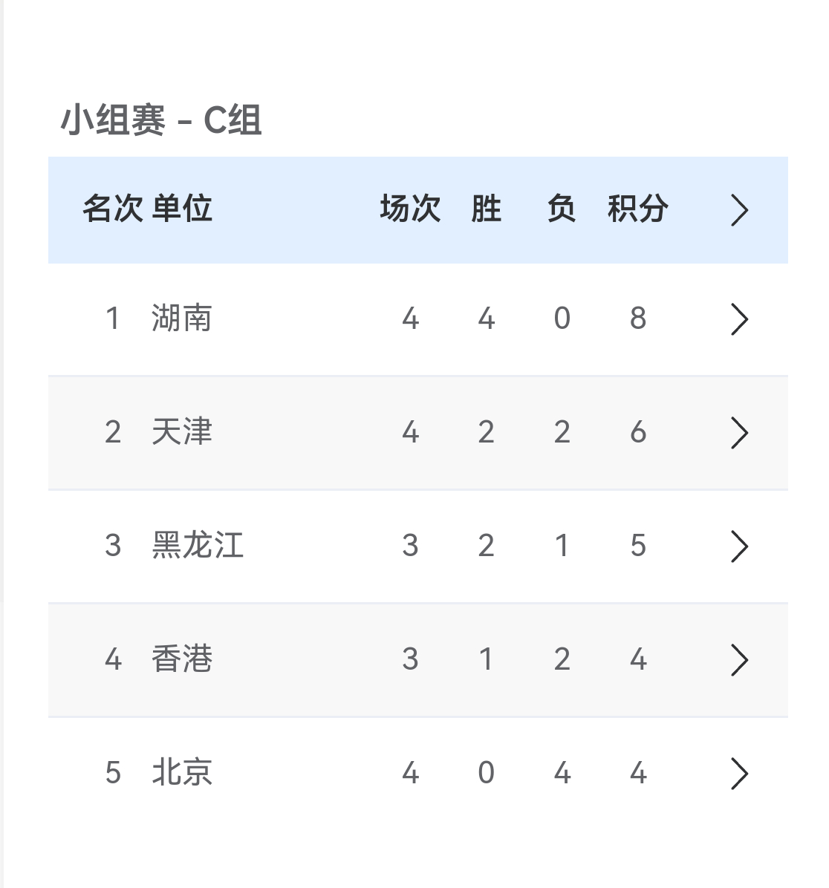Screen dimensions: 829x888
Task: Expand details for 湖南 using its chevron
Action: (x=740, y=319)
